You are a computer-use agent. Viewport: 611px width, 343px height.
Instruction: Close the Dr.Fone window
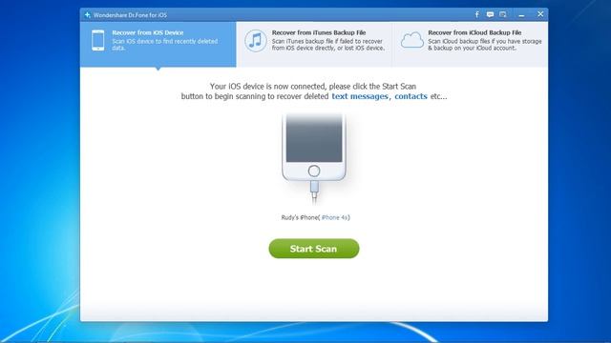click(540, 14)
